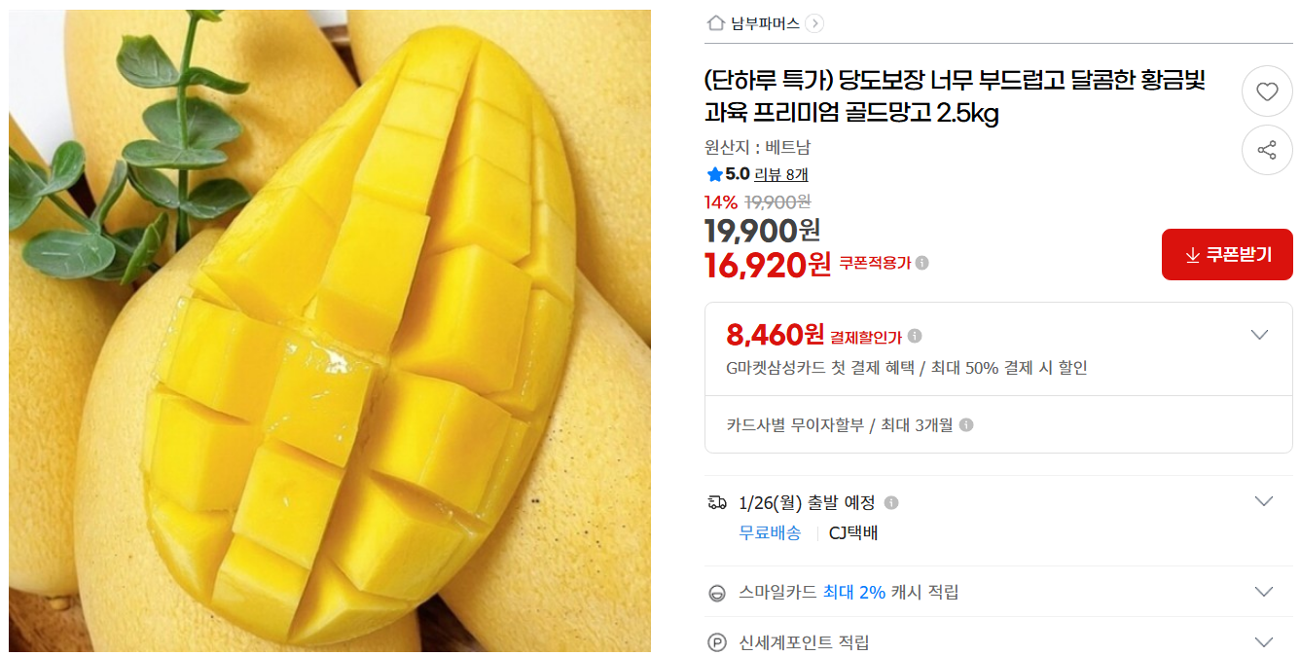Click the share icon button
Image resolution: width=1300 pixels, height=656 pixels.
[x=1267, y=150]
